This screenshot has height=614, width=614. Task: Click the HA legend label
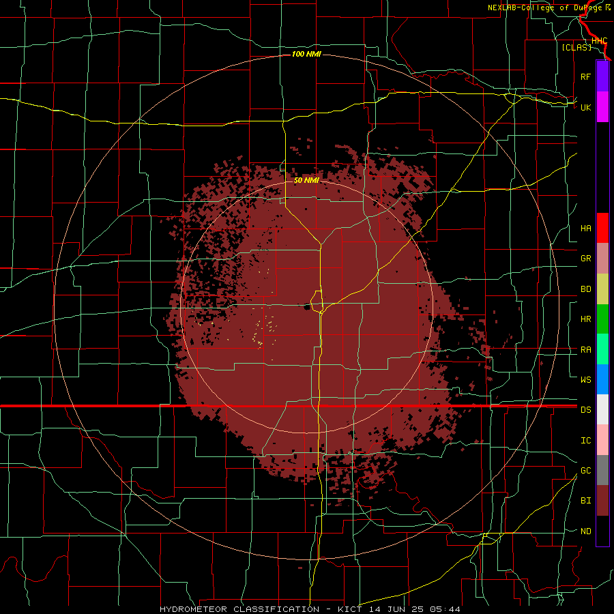[x=586, y=229]
